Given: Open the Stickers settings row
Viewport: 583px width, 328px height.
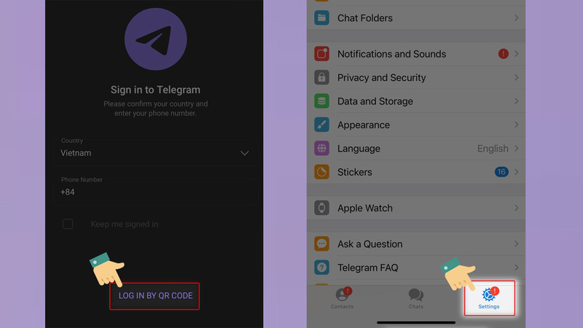Looking at the screenshot, I should click(416, 172).
